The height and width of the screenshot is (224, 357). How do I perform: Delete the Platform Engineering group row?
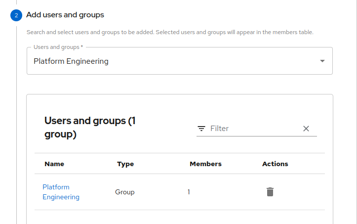[x=270, y=192]
